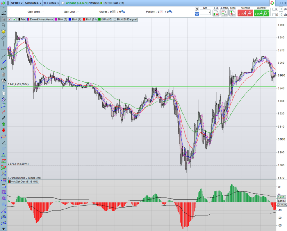This screenshot has height=231, width=287.
Task: Click the Vendre sell price button
Action: 246,13
